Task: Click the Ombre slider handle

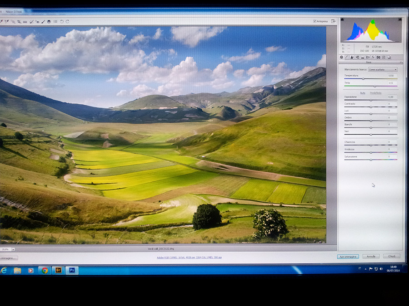Action: coord(371,121)
